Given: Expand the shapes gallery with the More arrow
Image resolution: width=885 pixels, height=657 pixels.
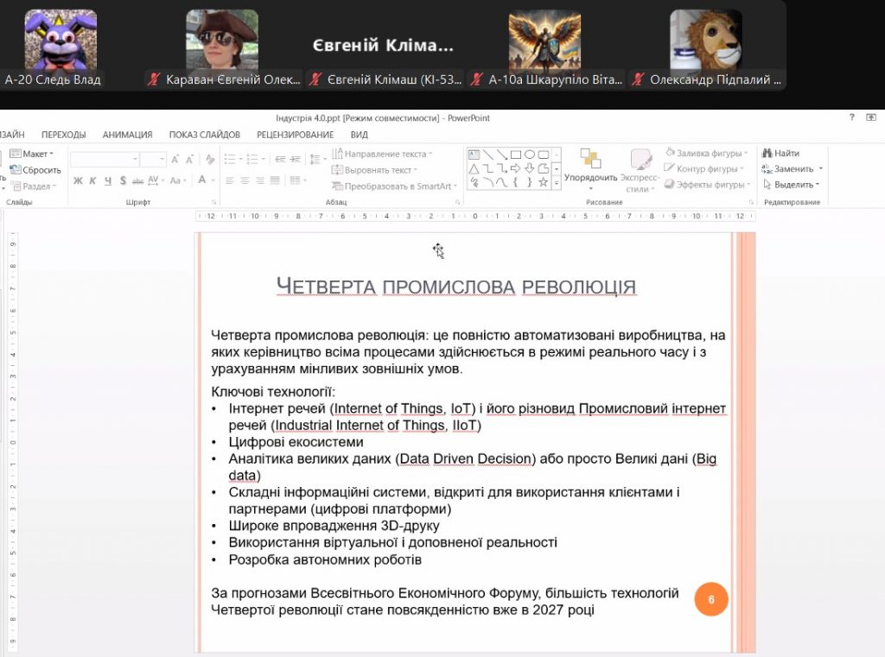Looking at the screenshot, I should point(557,183).
